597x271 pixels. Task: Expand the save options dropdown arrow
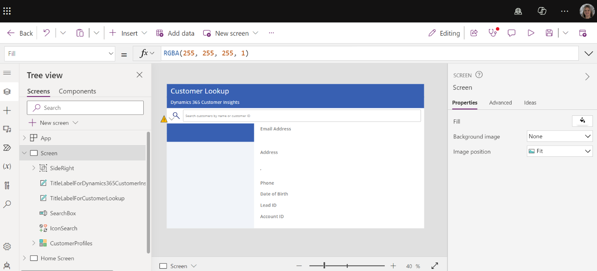click(566, 33)
